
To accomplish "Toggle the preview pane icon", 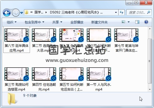I will [x=137, y=22].
